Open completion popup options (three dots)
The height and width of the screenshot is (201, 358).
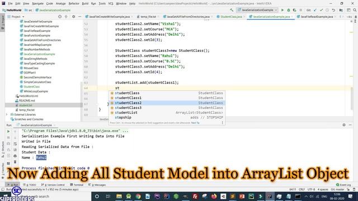[x=223, y=123]
